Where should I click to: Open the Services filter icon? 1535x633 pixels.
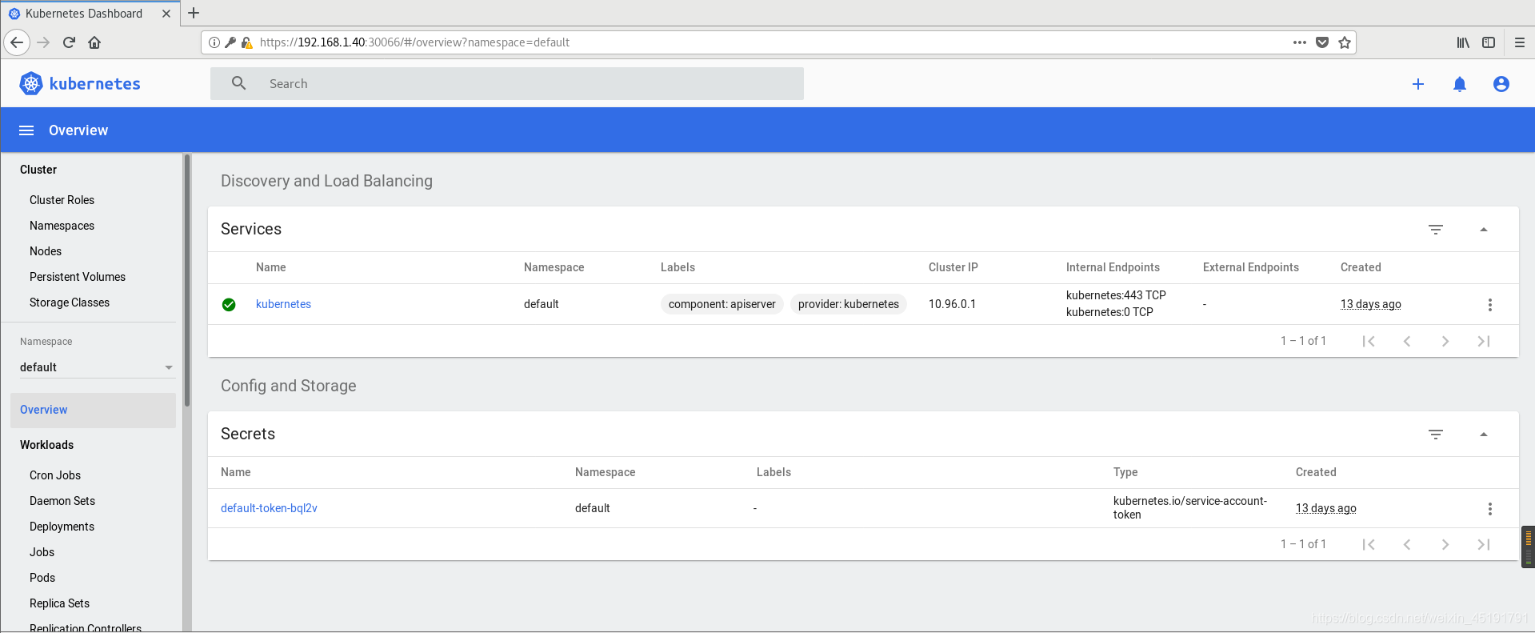point(1436,230)
